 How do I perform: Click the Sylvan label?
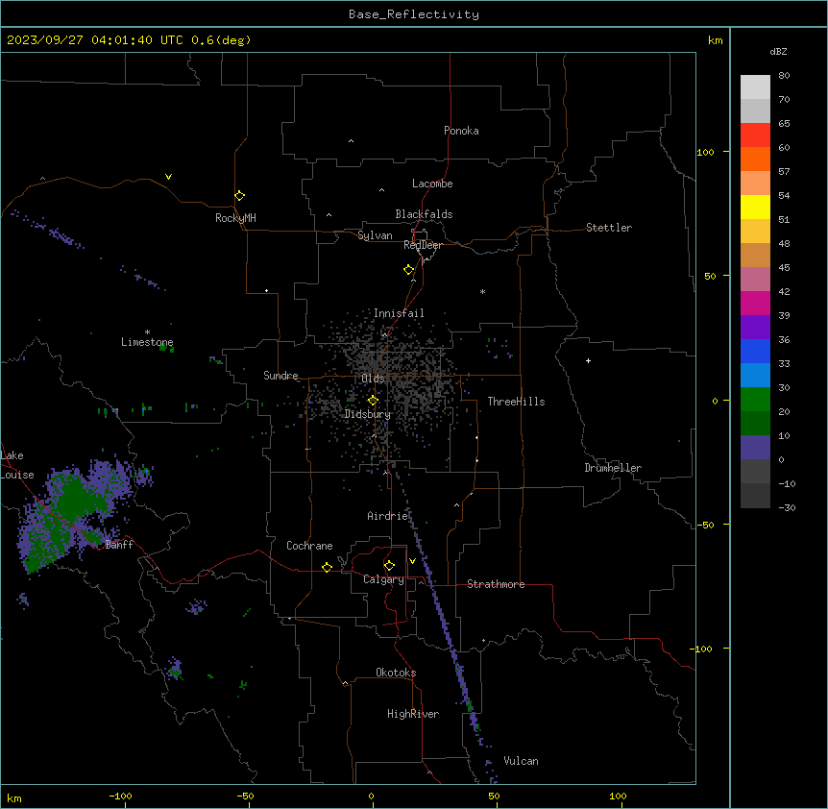pyautogui.click(x=375, y=235)
